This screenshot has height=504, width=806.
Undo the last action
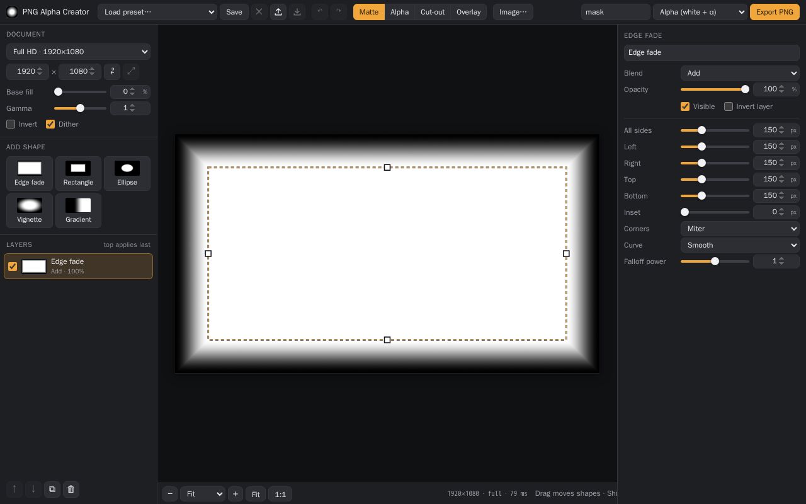pos(320,12)
